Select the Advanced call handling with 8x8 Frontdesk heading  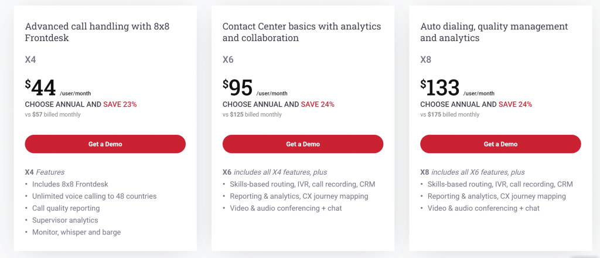96,32
